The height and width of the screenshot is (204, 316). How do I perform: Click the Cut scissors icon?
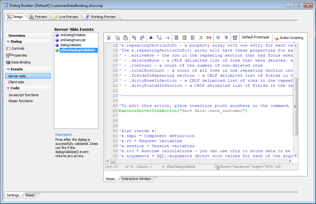pyautogui.click(x=109, y=37)
